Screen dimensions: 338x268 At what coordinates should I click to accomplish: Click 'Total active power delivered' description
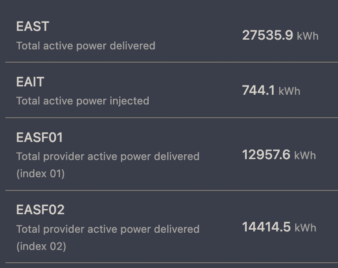tap(86, 46)
